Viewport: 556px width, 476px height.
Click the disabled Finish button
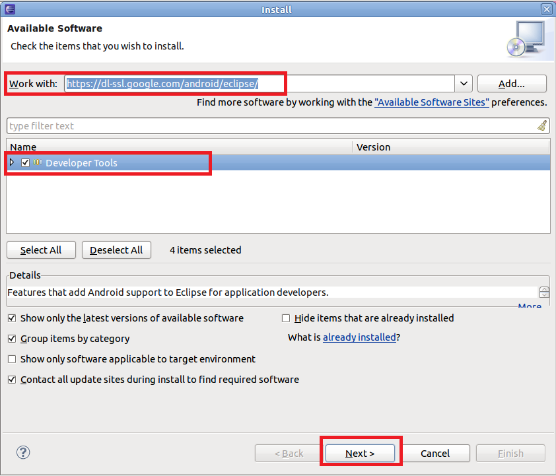[x=510, y=454]
